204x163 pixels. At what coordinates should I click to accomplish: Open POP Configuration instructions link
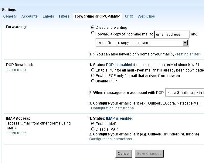(112, 108)
